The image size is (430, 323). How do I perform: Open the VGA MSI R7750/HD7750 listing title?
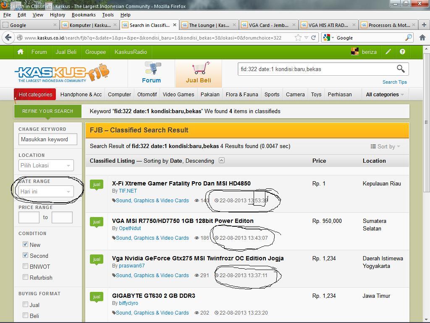coord(183,221)
